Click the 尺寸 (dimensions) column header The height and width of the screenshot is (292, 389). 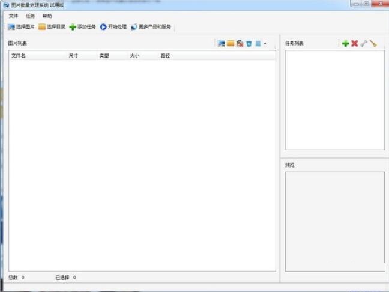tap(74, 56)
